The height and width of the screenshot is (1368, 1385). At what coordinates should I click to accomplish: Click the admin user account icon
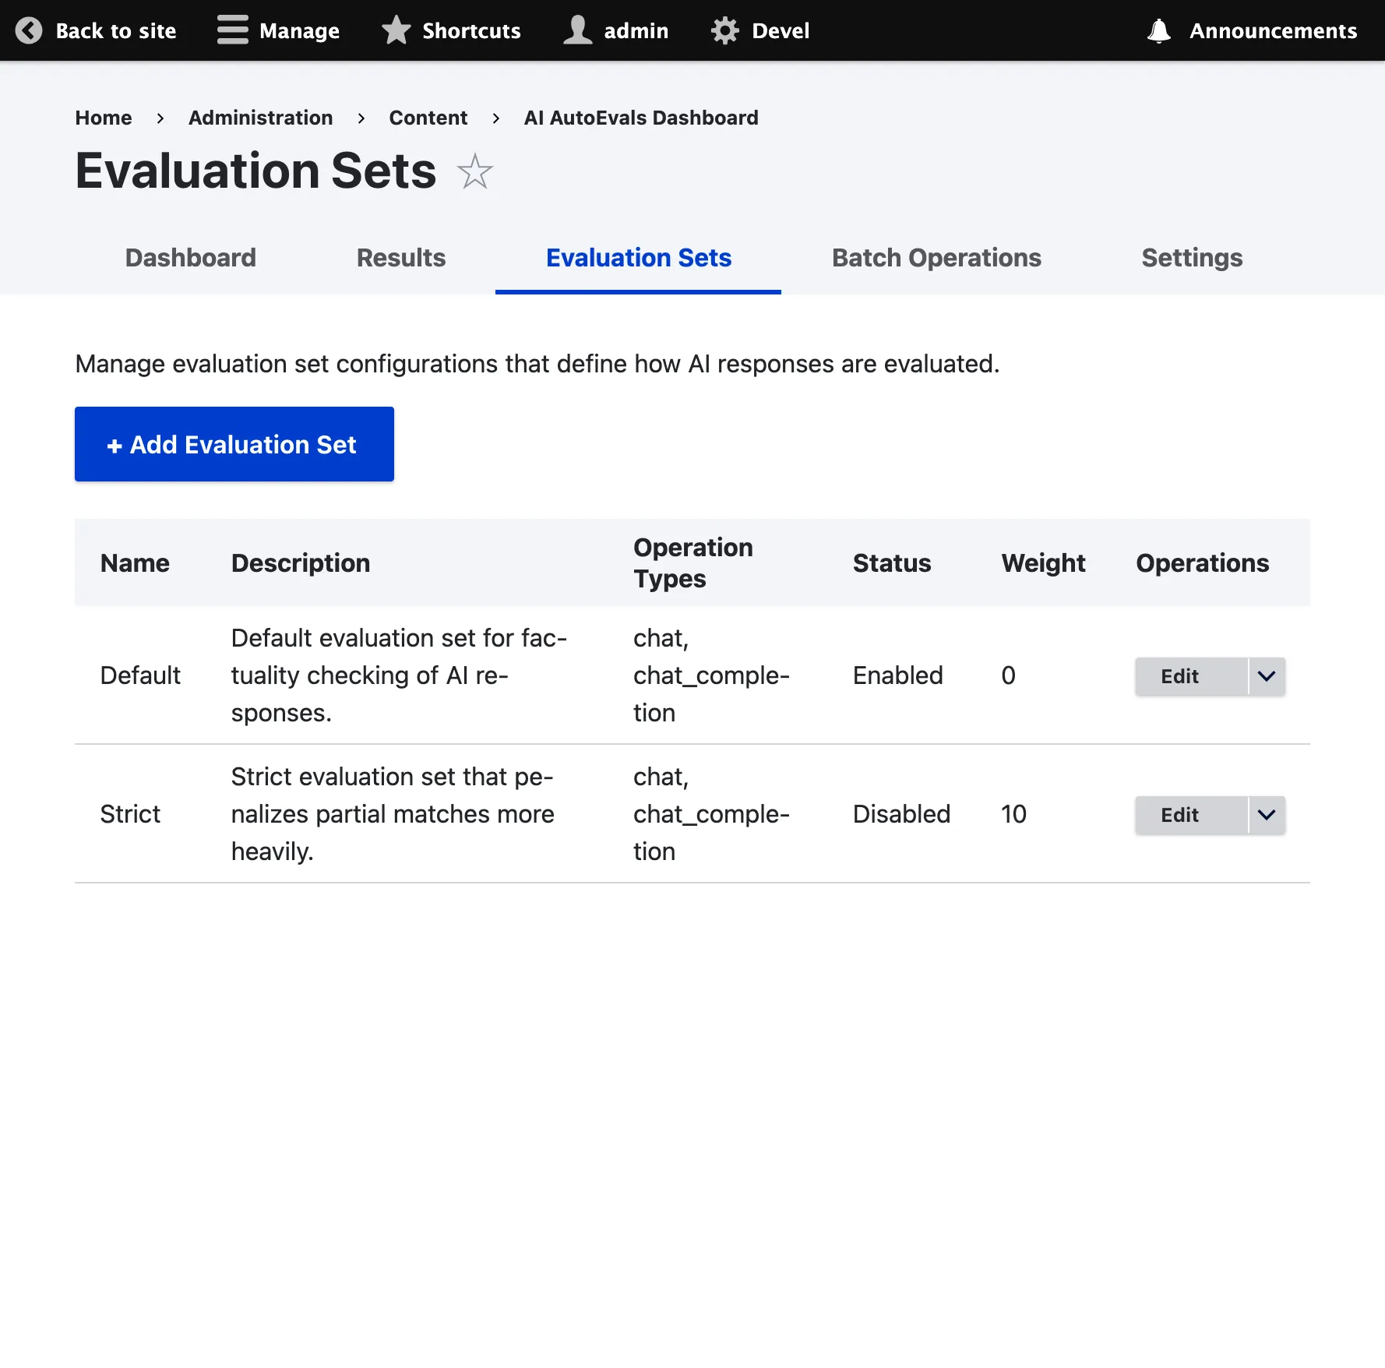tap(576, 30)
